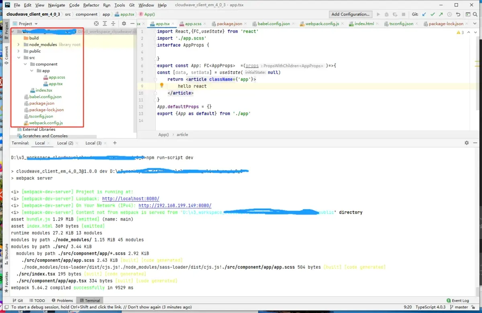The height and width of the screenshot is (313, 482).
Task: Click the Git Update Project arrow icon
Action: pos(424,14)
